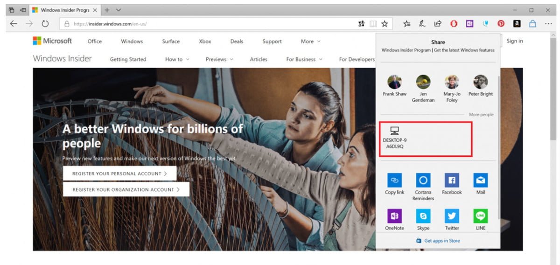The height and width of the screenshot is (265, 560).
Task: Click the translate icon in address bar
Action: (x=361, y=23)
